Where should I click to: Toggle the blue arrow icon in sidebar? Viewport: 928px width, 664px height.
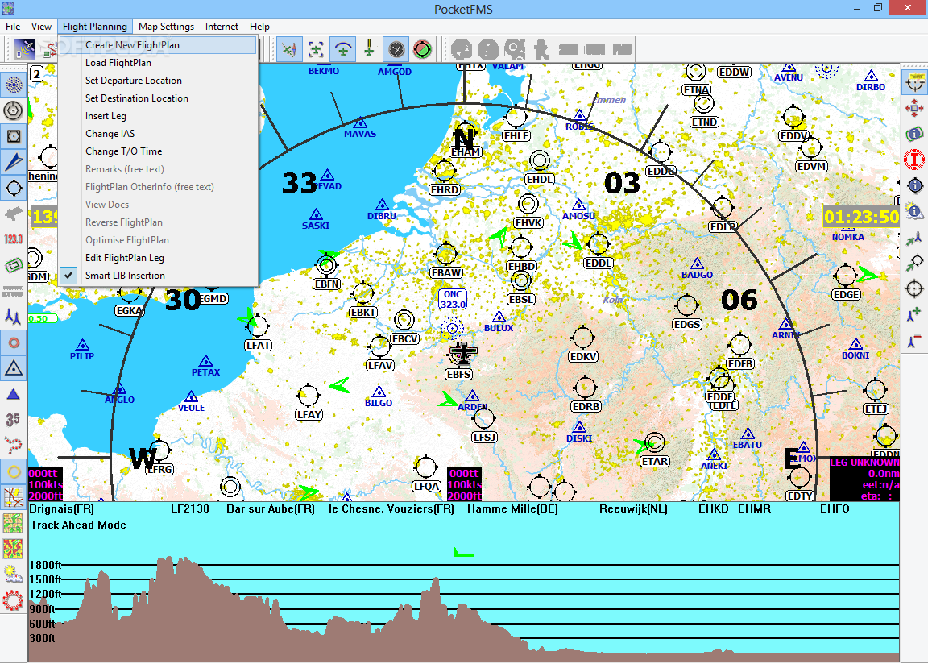pos(14,162)
